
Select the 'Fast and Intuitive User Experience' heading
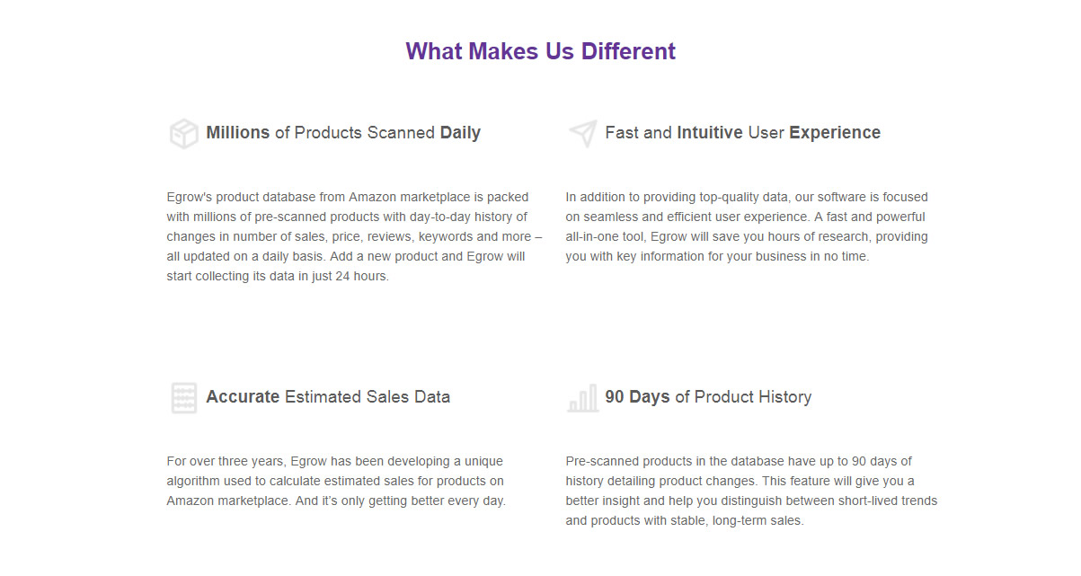coord(742,133)
